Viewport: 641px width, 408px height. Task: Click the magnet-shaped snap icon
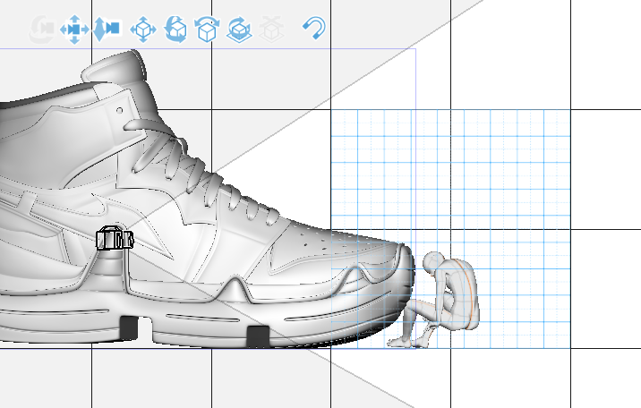coord(315,28)
